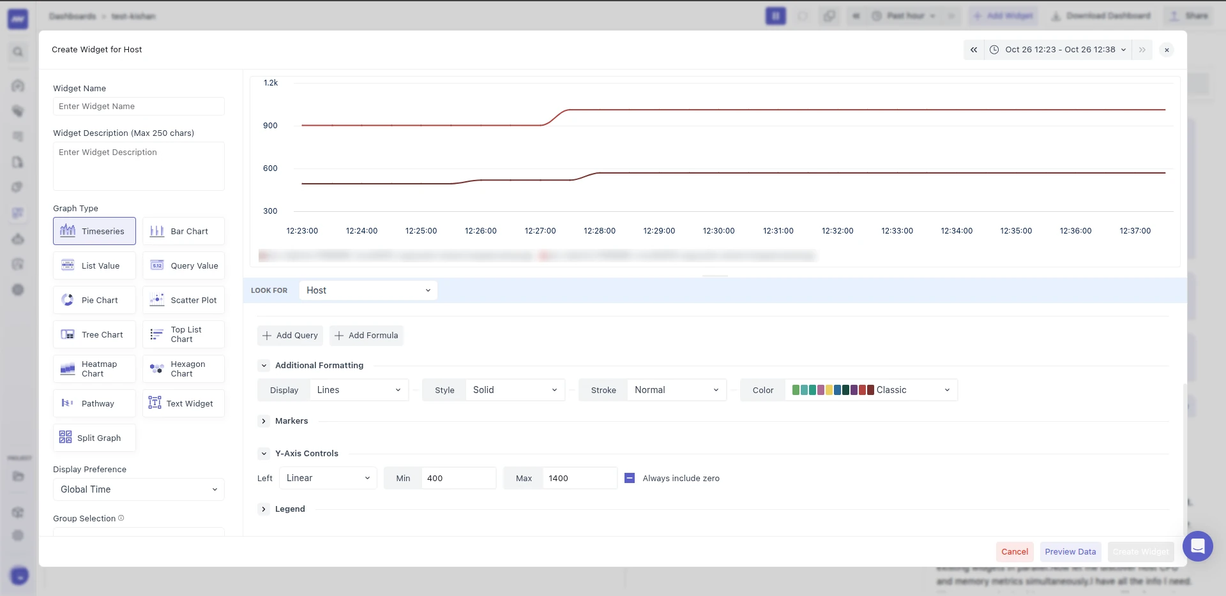Choose the Bar Chart graph type

tap(183, 231)
